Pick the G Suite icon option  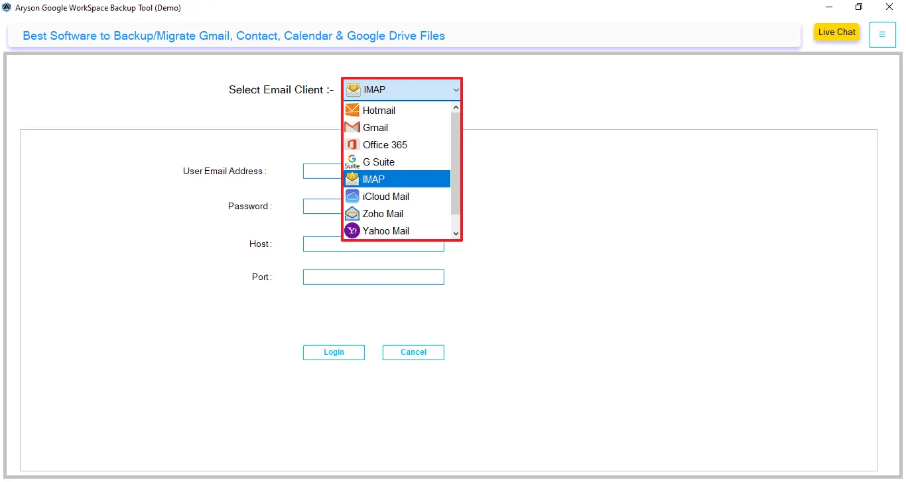(352, 162)
